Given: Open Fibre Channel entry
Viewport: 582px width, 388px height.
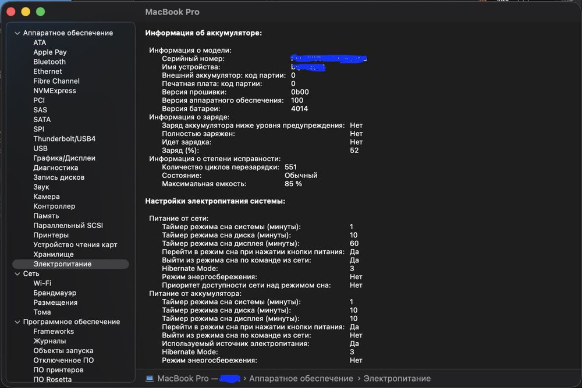Looking at the screenshot, I should point(56,81).
